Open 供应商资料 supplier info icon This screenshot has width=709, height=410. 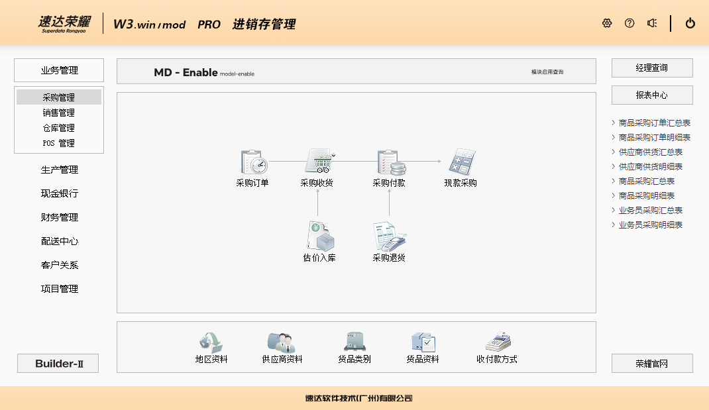click(282, 342)
